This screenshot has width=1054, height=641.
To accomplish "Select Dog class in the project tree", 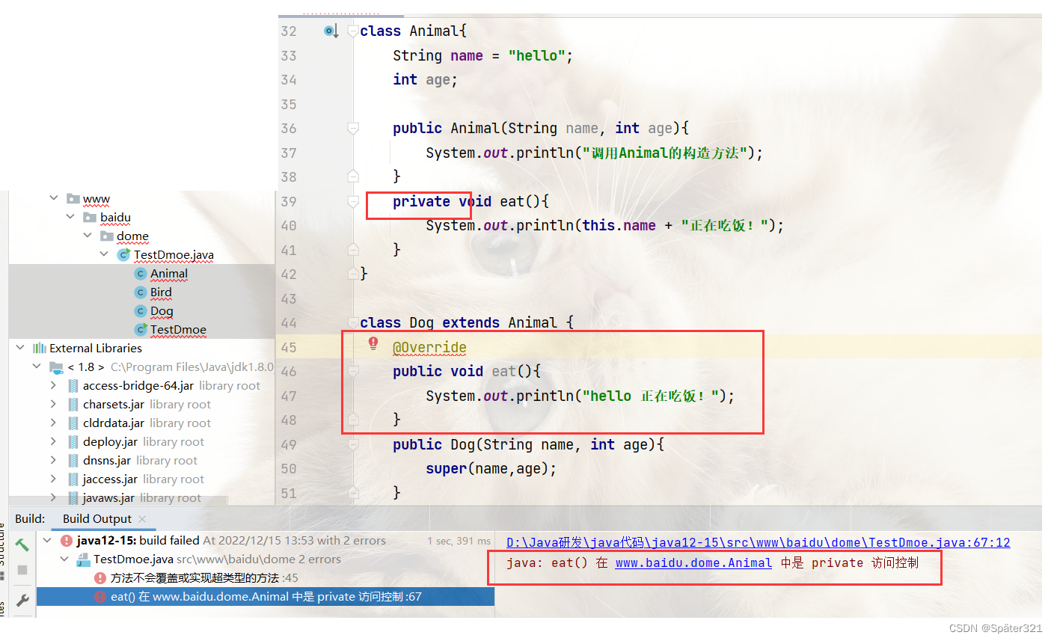I will click(162, 311).
